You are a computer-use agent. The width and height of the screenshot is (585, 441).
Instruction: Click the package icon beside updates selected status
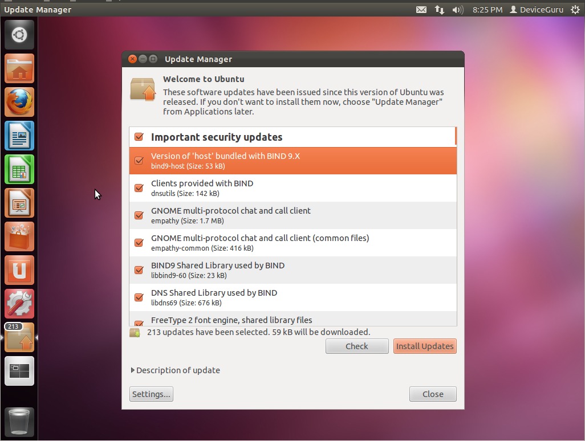135,332
